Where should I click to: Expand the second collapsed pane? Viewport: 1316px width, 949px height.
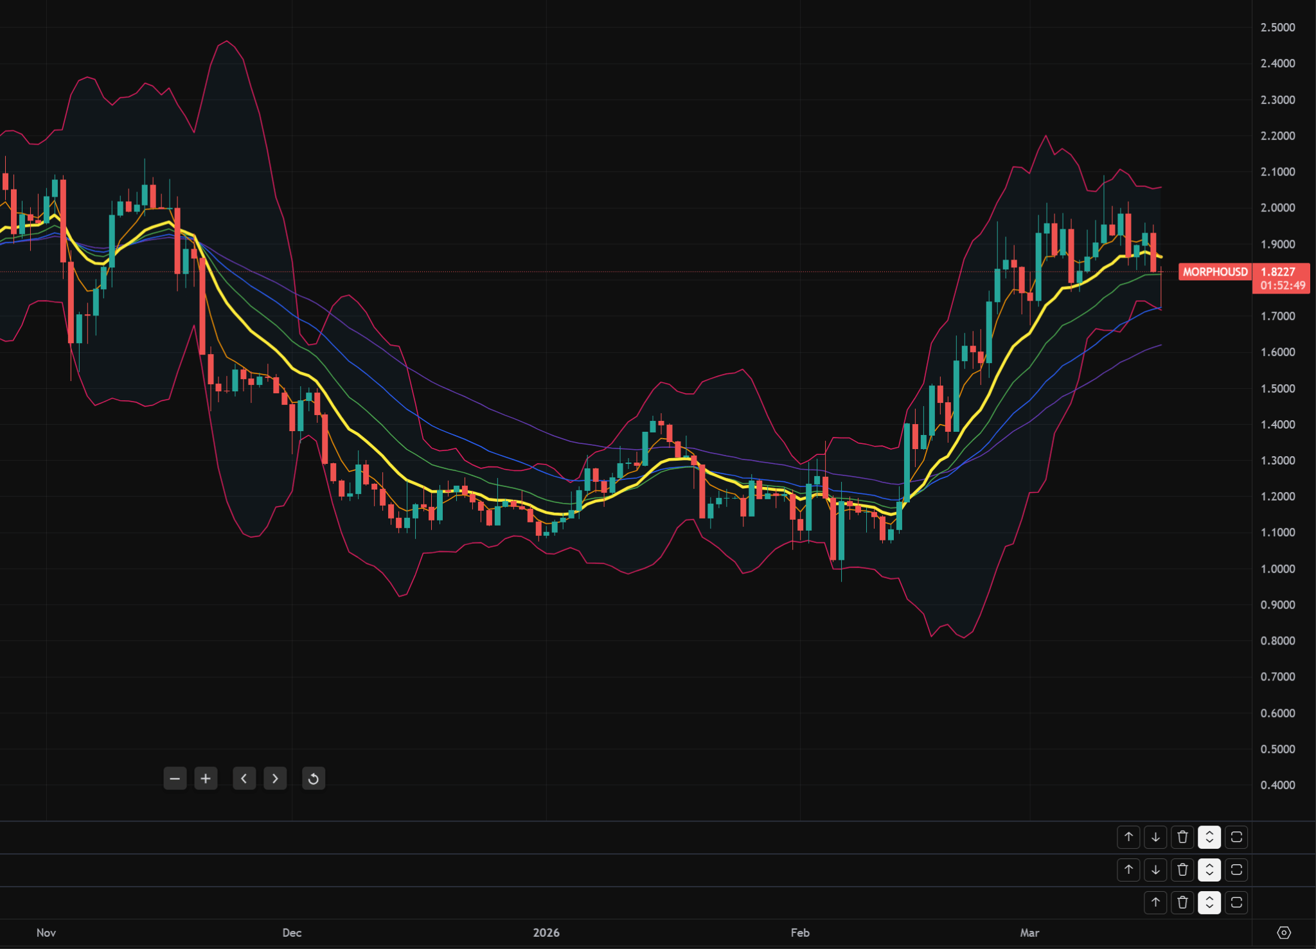(x=1209, y=870)
